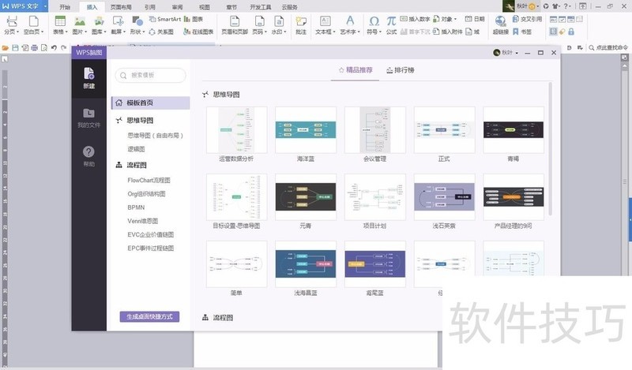632x370 pixels.
Task: Expand the 水印 dropdown arrow
Action: [x=285, y=32]
